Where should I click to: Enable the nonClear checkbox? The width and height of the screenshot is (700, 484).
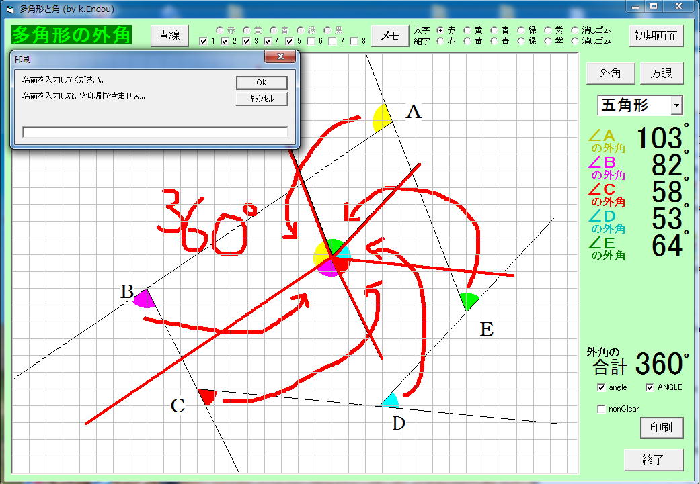click(601, 409)
